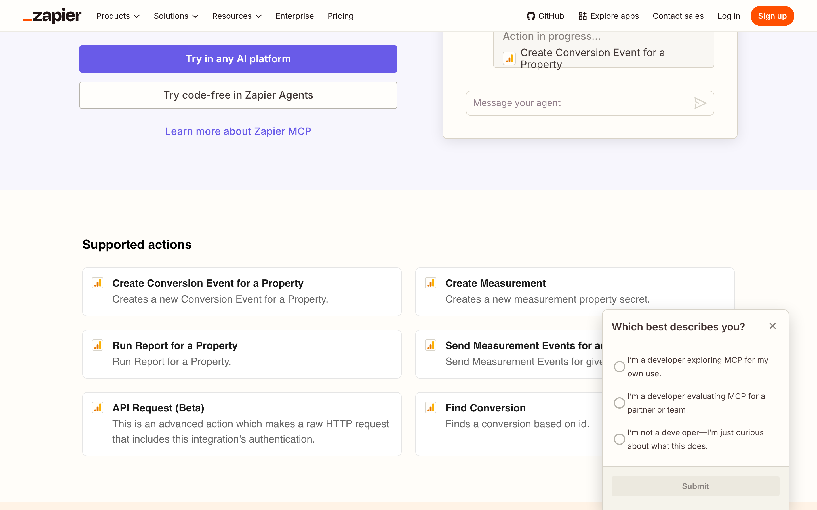
Task: Select developer exploring MCP for own use
Action: point(619,367)
